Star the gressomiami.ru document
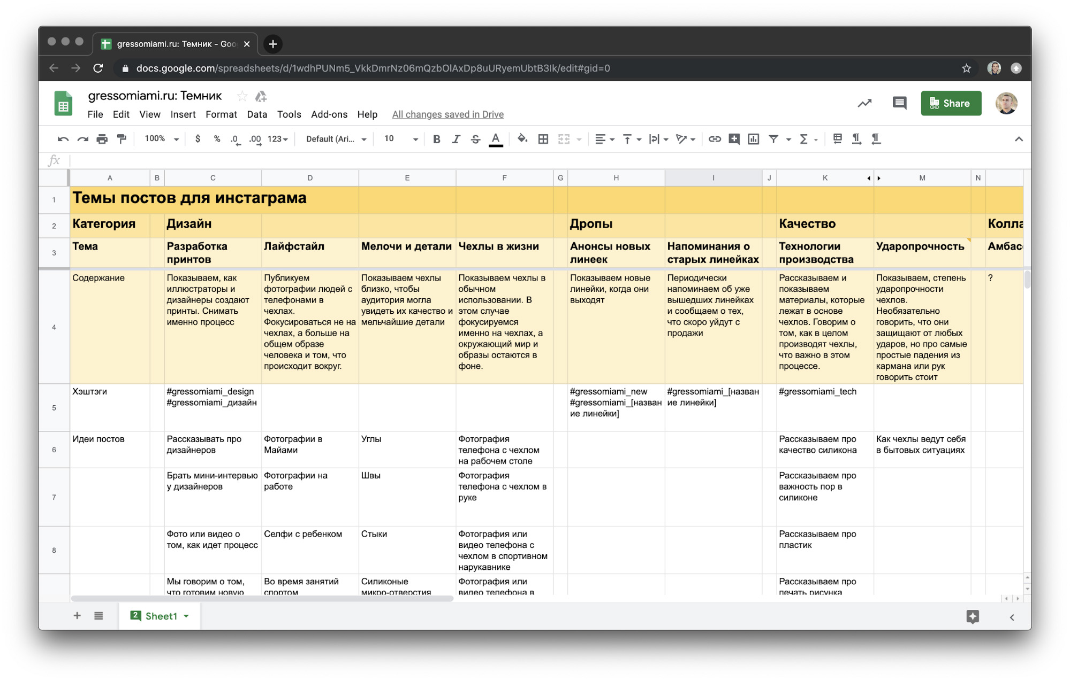1070x681 pixels. (x=242, y=96)
